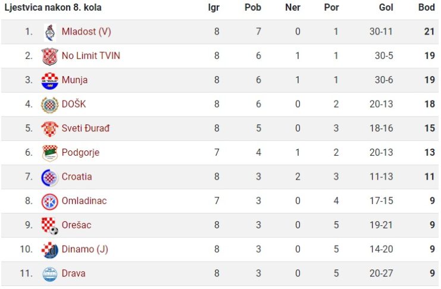Open the Mladost (V) team link
441x289 pixels.
pos(86,32)
